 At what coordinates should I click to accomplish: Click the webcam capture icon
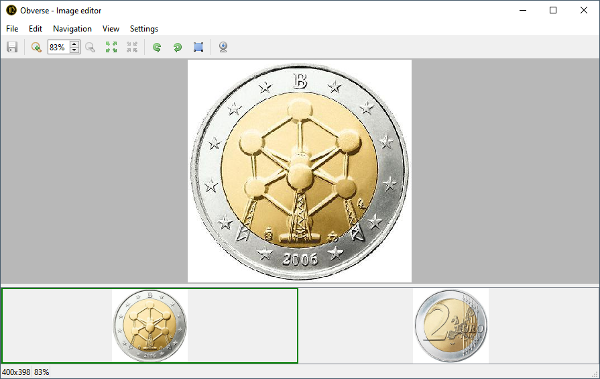[x=223, y=47]
